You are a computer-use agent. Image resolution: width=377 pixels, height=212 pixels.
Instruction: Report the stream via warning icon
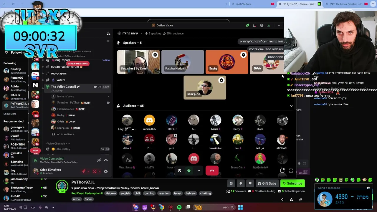(x=291, y=199)
